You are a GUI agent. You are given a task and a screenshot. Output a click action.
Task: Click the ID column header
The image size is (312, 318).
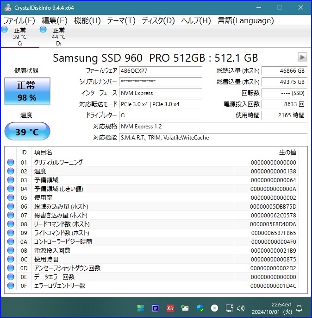(24, 153)
